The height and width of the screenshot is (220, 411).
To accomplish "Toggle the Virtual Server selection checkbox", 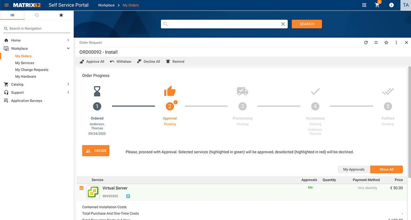I will (81, 188).
